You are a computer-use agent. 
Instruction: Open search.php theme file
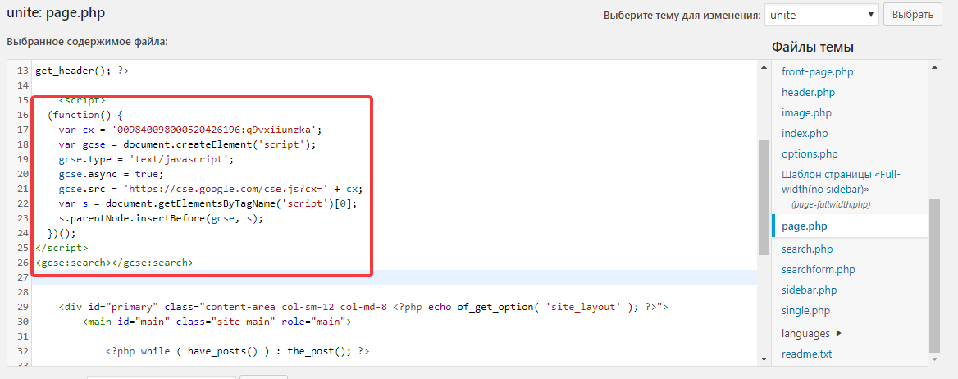[x=807, y=249]
